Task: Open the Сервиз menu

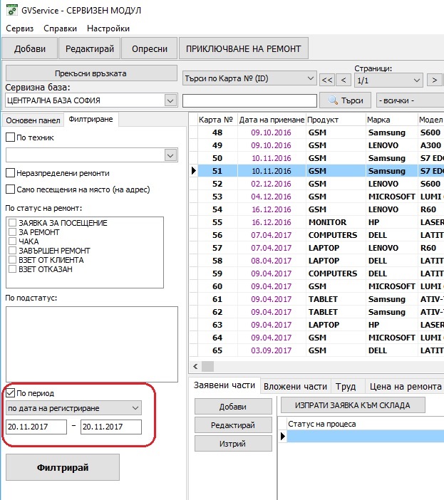Action: pos(19,28)
